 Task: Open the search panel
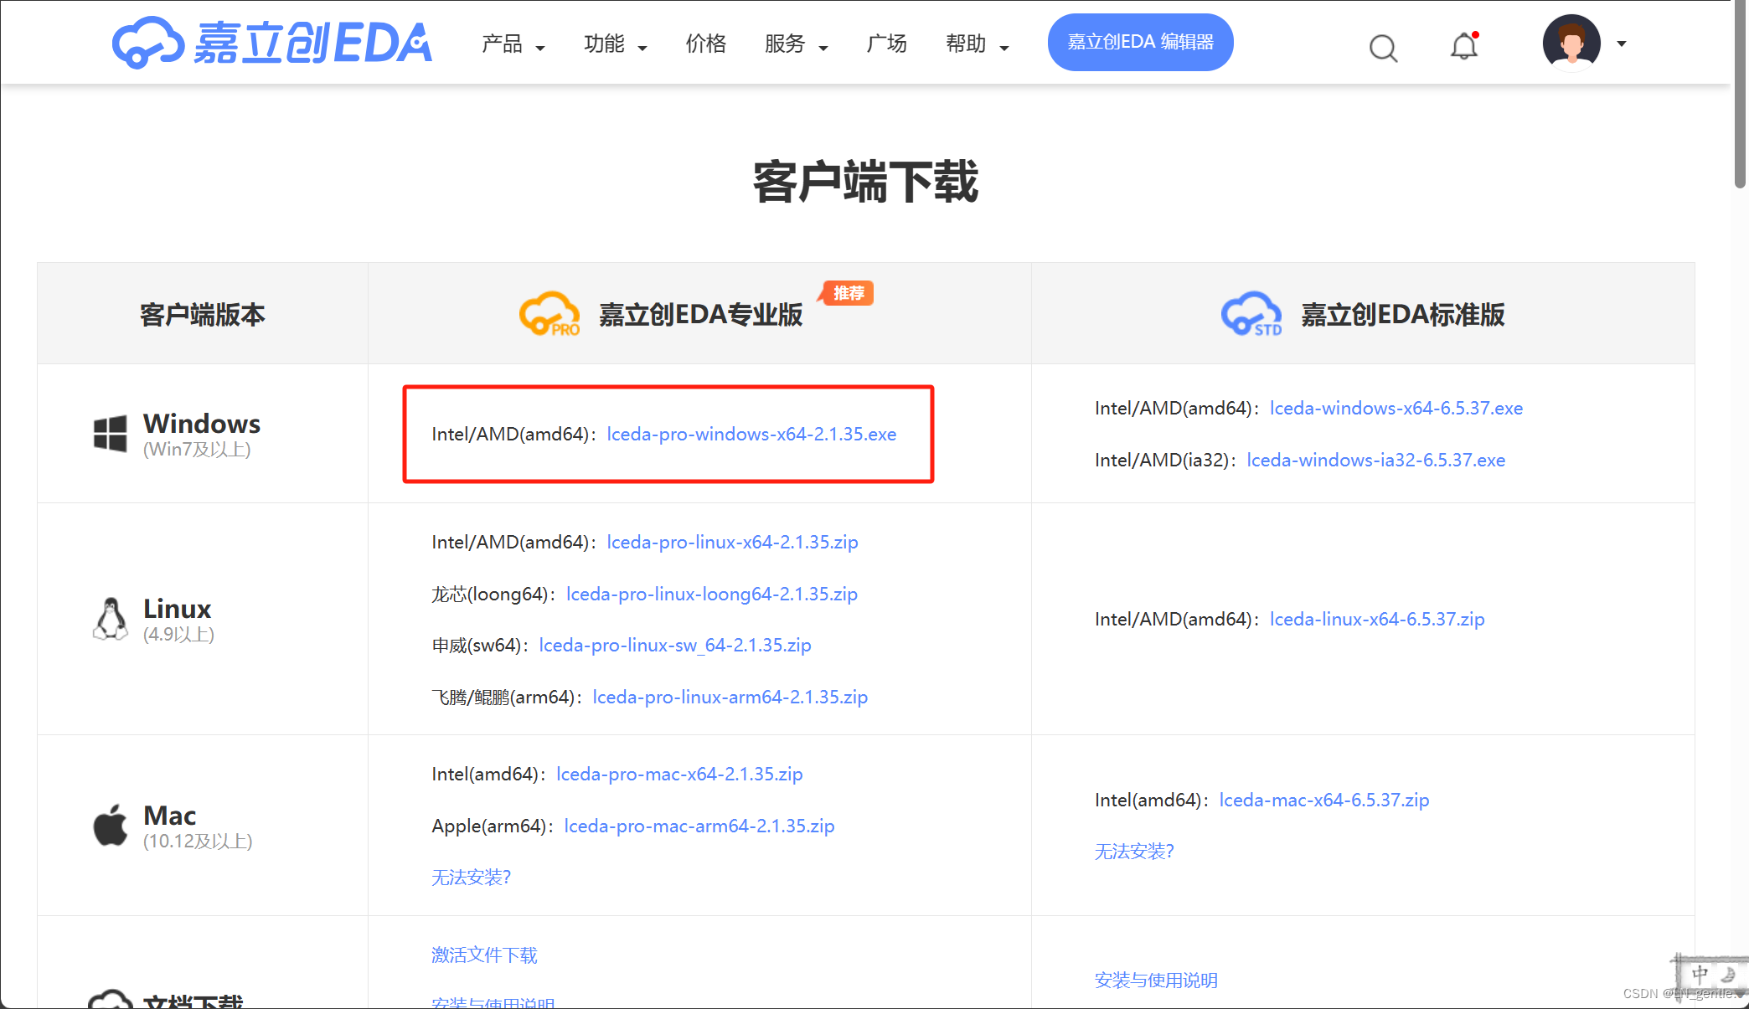point(1383,48)
